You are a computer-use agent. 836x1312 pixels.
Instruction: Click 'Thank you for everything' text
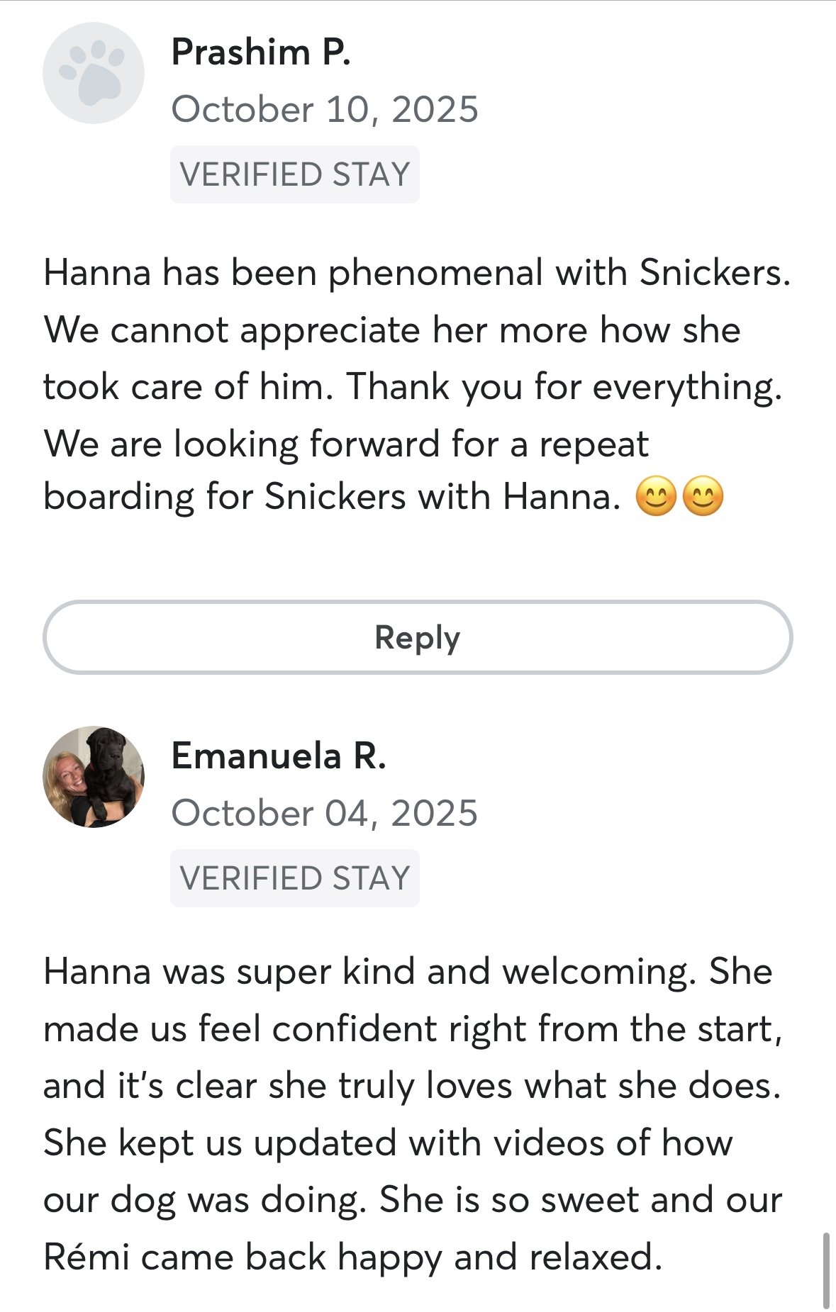click(564, 388)
